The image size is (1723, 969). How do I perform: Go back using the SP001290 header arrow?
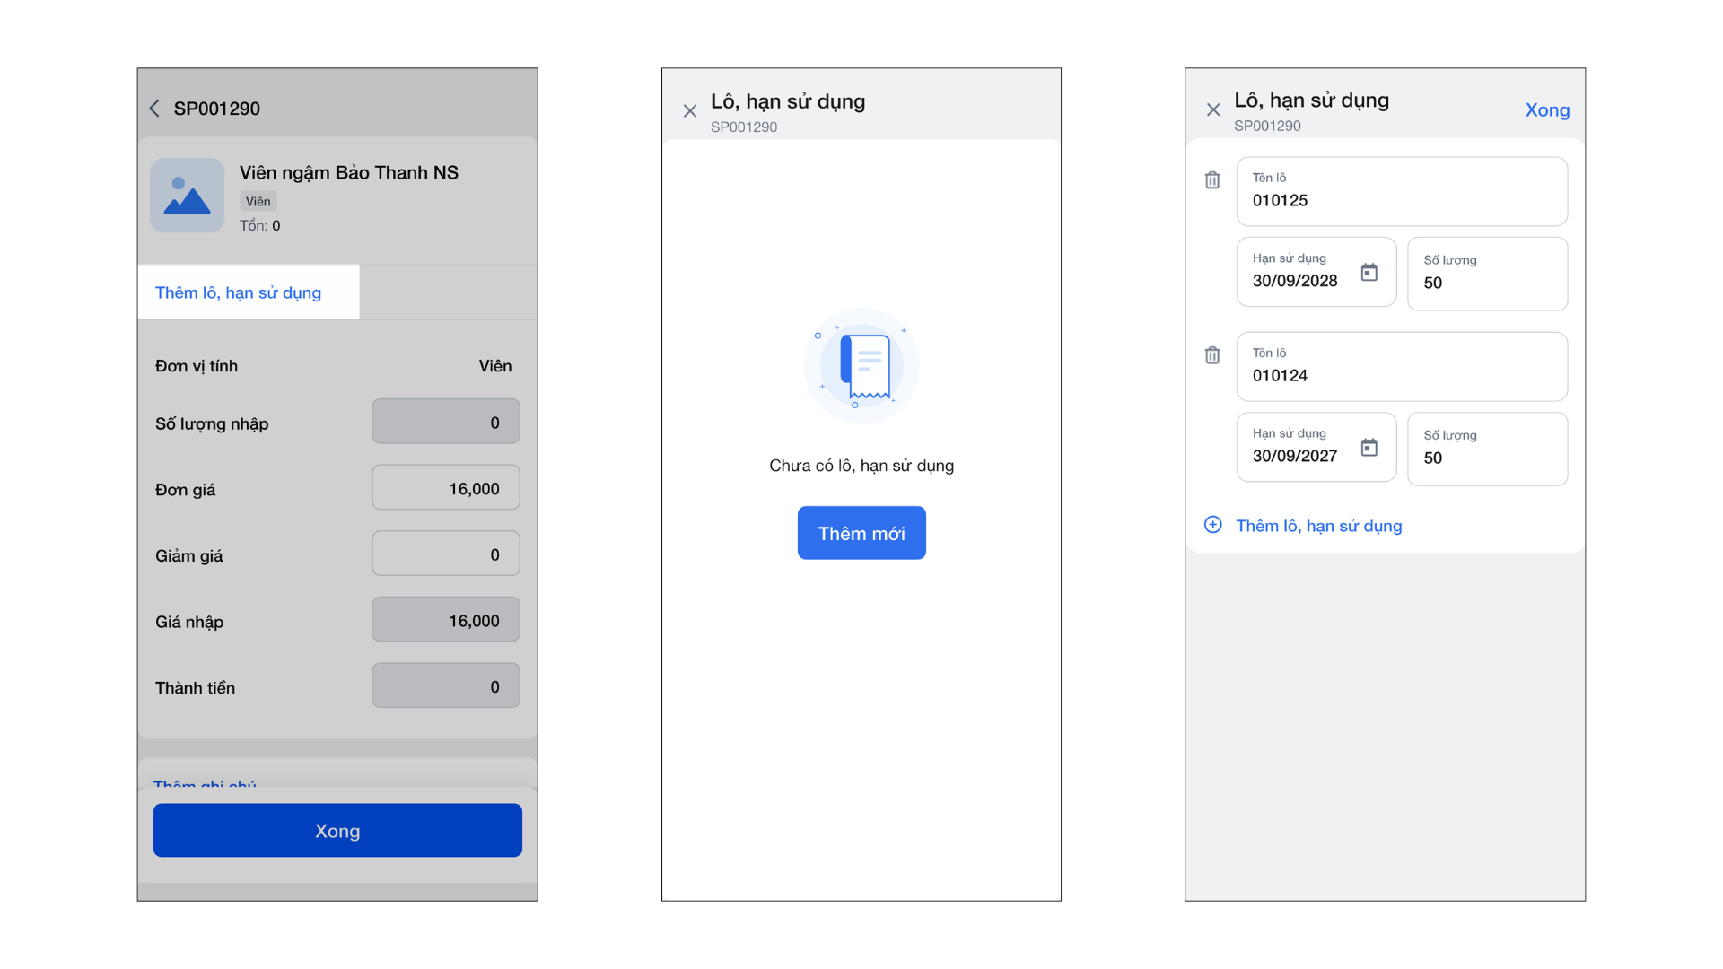(154, 109)
